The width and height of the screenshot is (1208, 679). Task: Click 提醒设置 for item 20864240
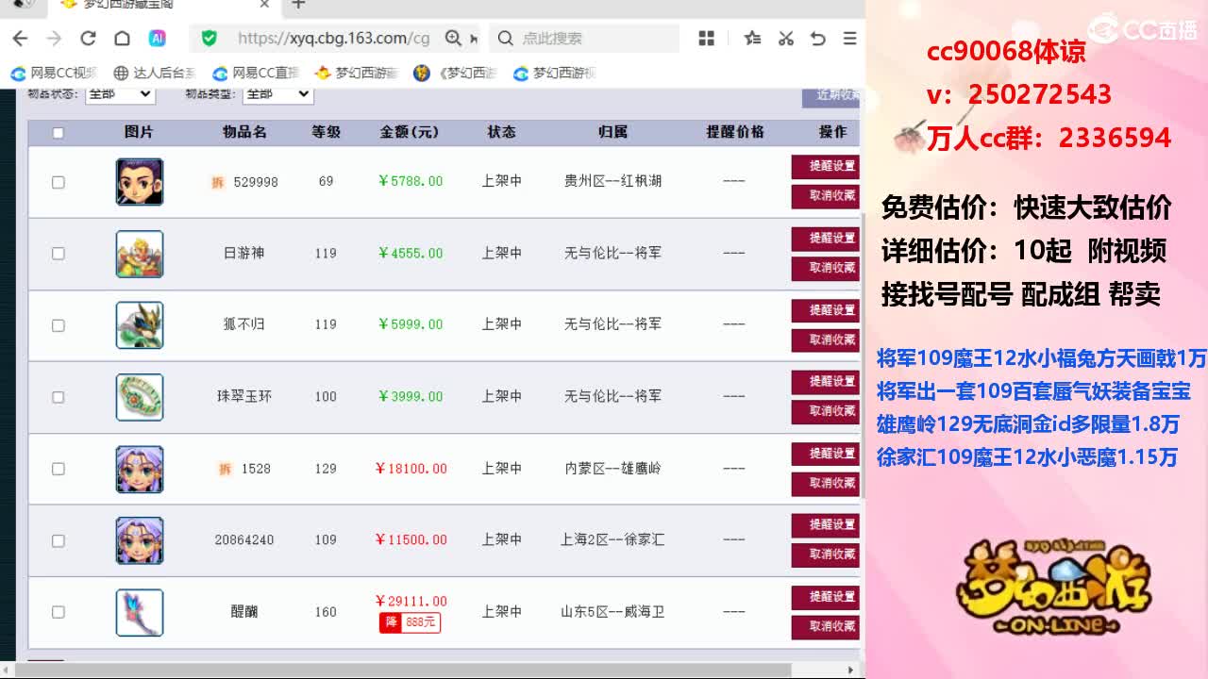pos(827,525)
